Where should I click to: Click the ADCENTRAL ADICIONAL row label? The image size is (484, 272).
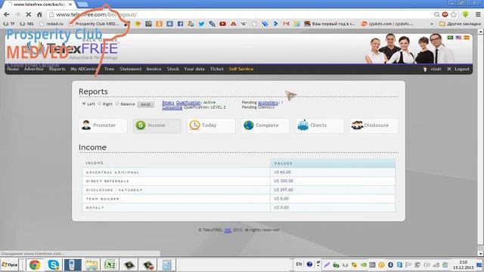[113, 172]
